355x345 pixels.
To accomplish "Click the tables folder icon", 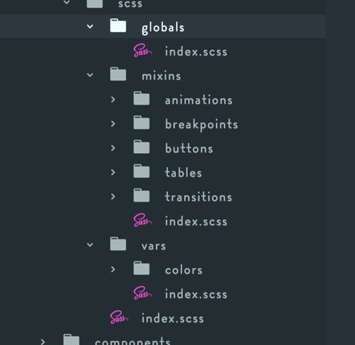I will click(141, 171).
